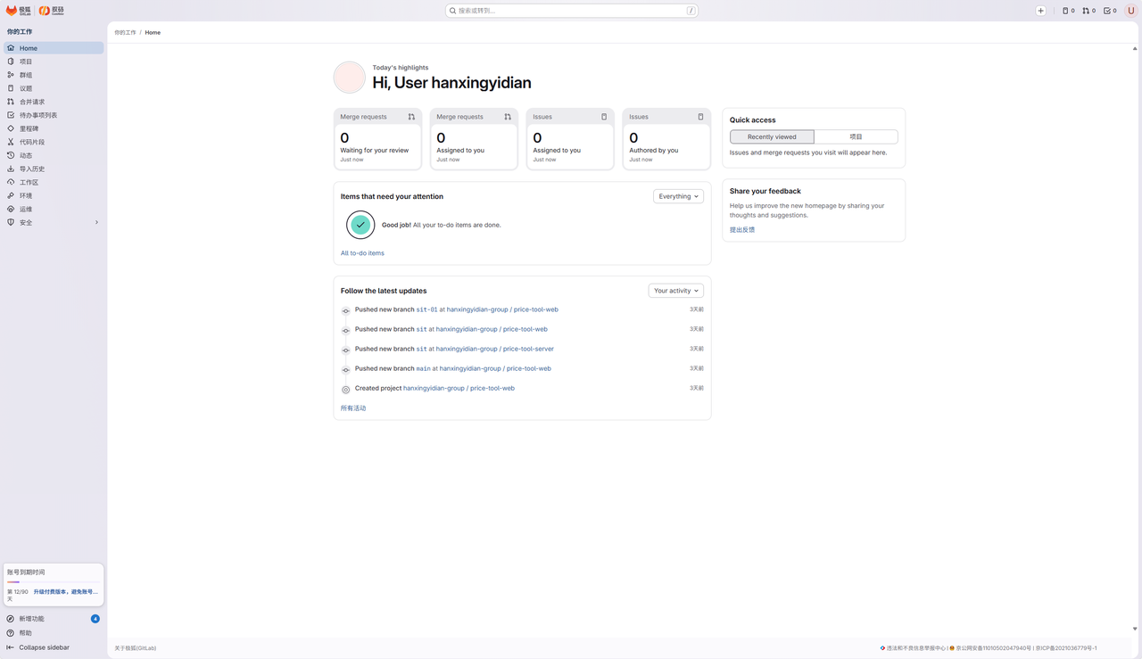Viewport: 1142px width, 659px height.
Task: Select the Recently viewed toggle
Action: click(x=772, y=136)
